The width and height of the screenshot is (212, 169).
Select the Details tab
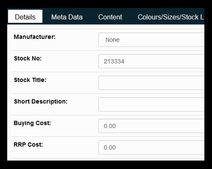pos(25,16)
